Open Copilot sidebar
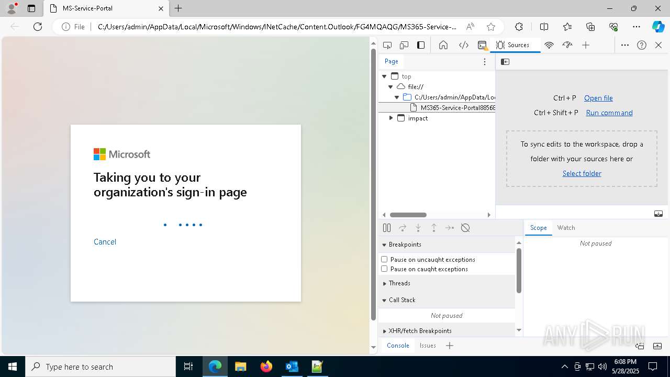The height and width of the screenshot is (377, 670). tap(658, 27)
